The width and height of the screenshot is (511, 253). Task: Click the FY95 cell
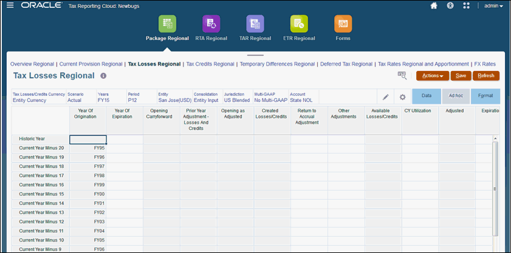pyautogui.click(x=87, y=148)
